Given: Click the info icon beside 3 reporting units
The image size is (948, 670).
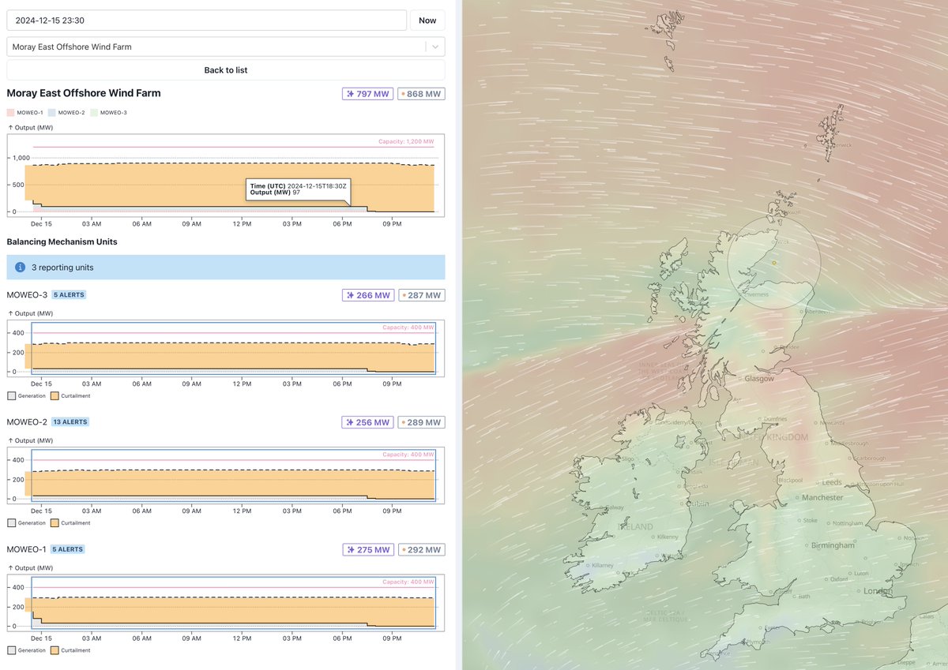Looking at the screenshot, I should coord(21,268).
